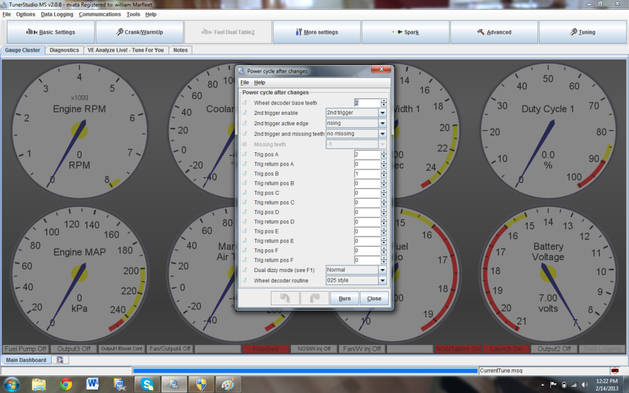Click the Wheel decoder base teeth input field
Screen dimensions: 629x393
(367, 103)
